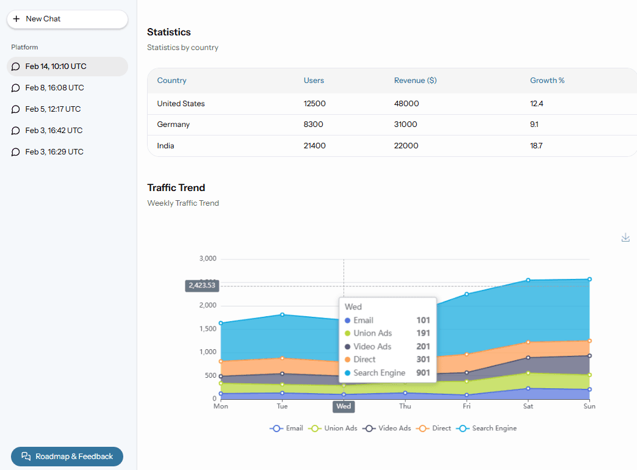The image size is (637, 470).
Task: Click the speech-bubble icon on Roadmap & Feedback
Action: [x=25, y=456]
